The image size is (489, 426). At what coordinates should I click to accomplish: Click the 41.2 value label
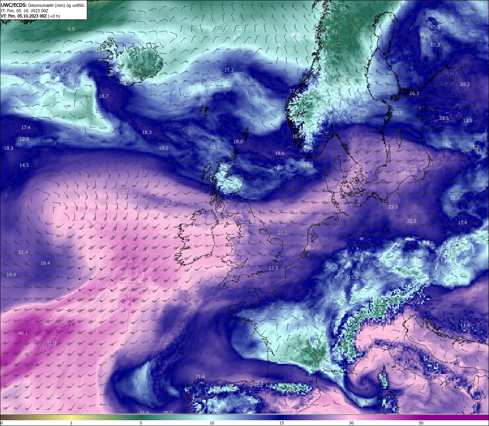tap(127, 261)
